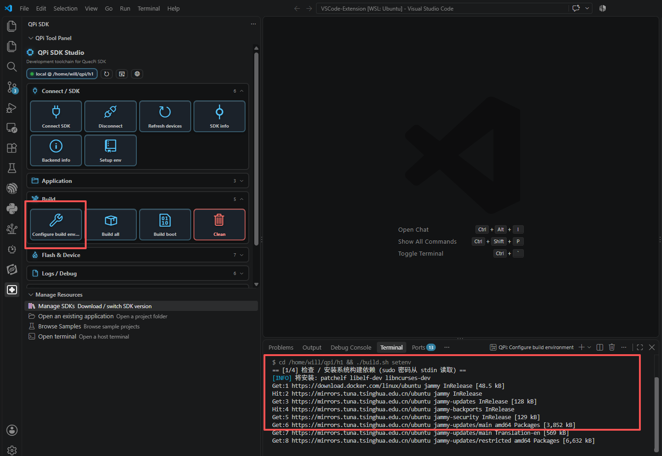
Task: Click the red Clean trash button
Action: (x=219, y=225)
